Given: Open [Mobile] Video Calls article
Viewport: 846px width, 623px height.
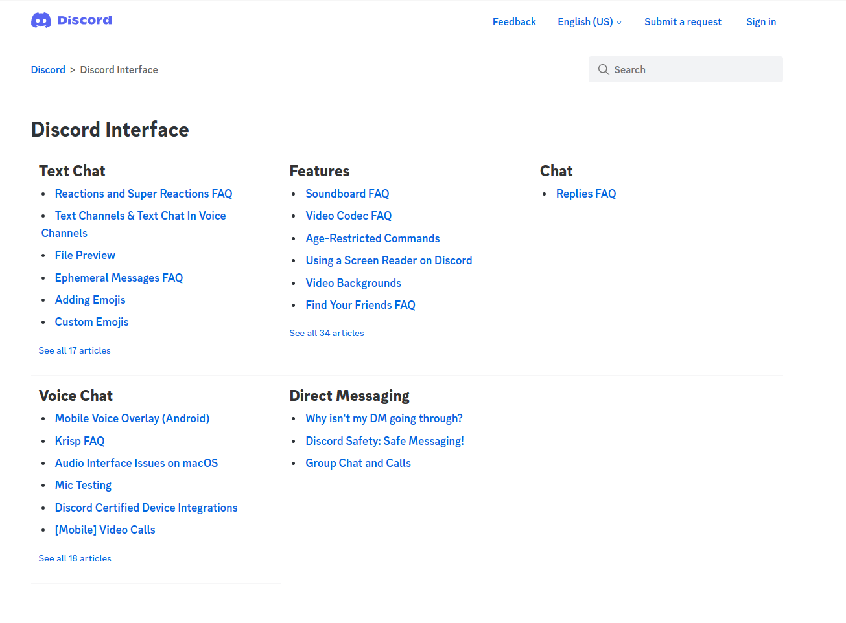Looking at the screenshot, I should pyautogui.click(x=105, y=530).
